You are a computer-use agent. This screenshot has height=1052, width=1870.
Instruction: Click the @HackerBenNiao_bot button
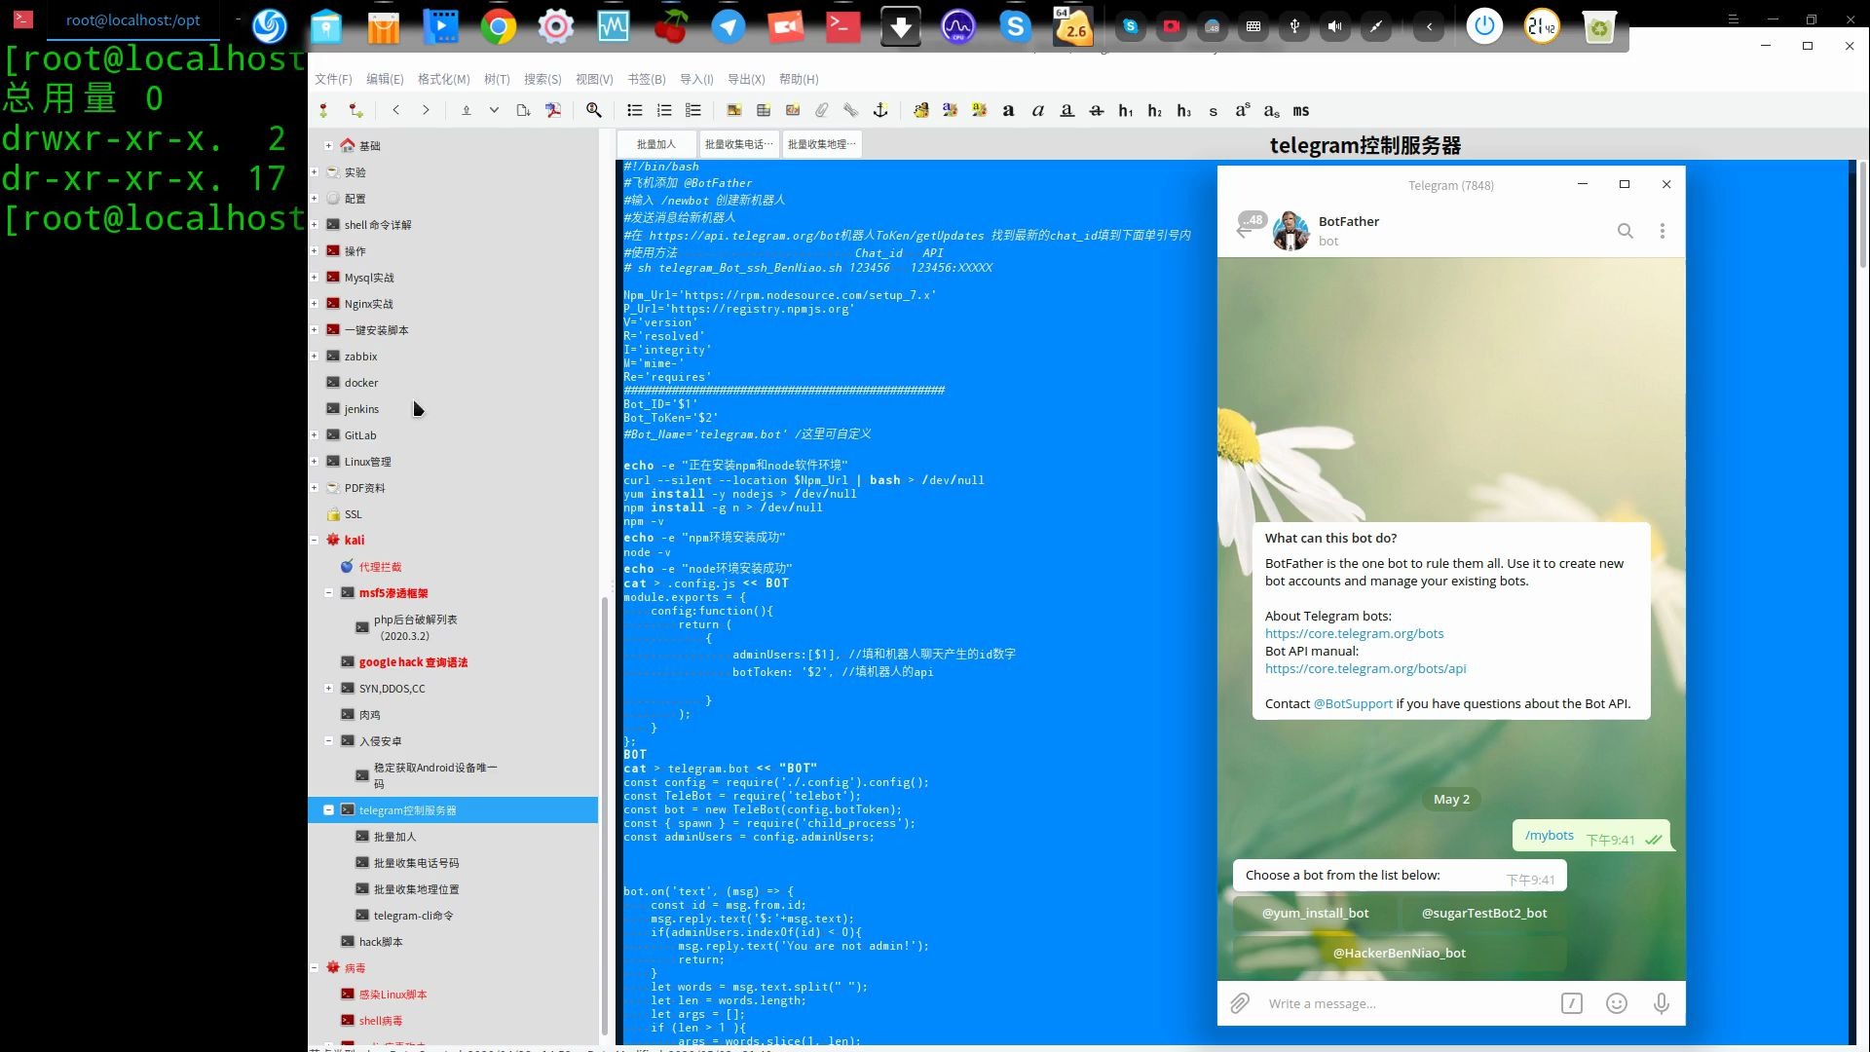[1400, 953]
